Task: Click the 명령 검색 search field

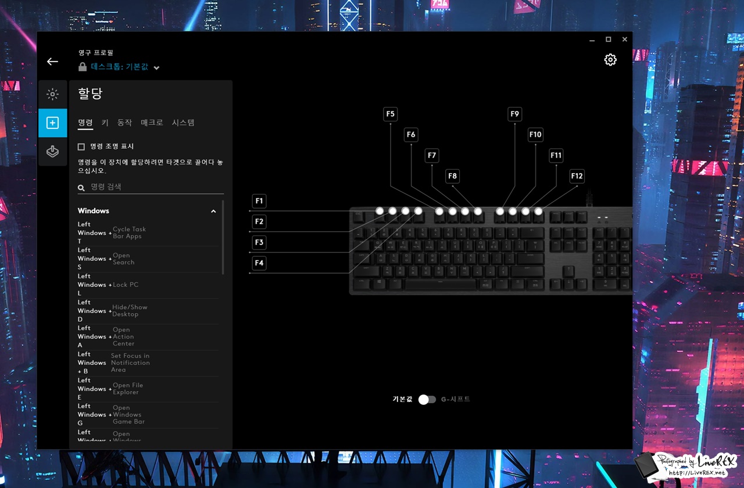Action: [x=151, y=187]
